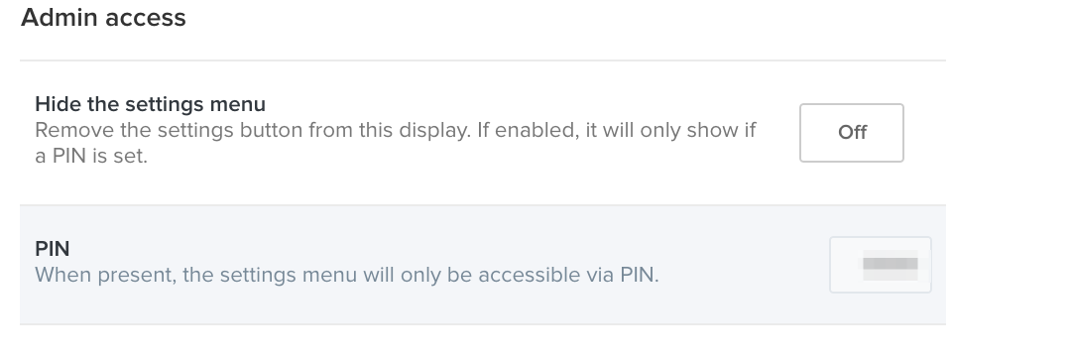The width and height of the screenshot is (1071, 359).
Task: Click 'accessible via PIN.' in the description
Action: pyautogui.click(x=568, y=275)
